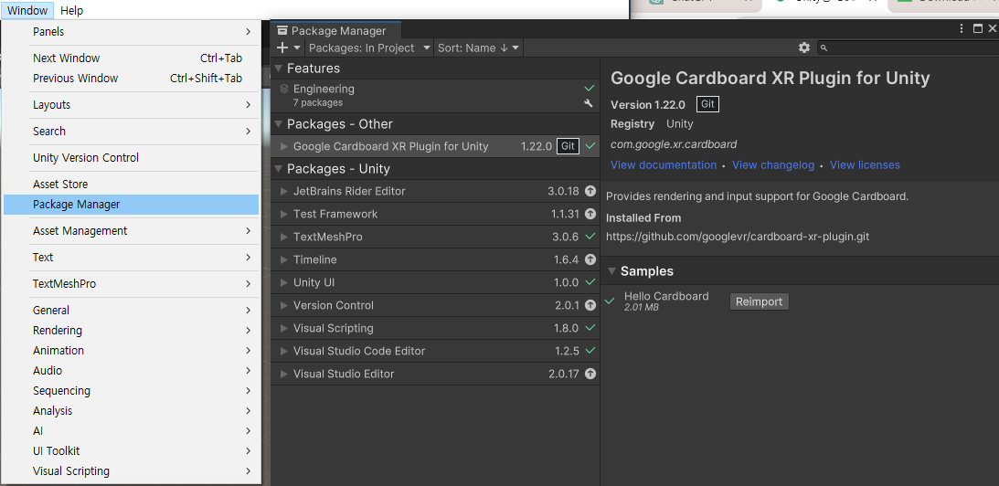The height and width of the screenshot is (486, 999).
Task: Open the Package Manager settings gear
Action: pyautogui.click(x=804, y=48)
